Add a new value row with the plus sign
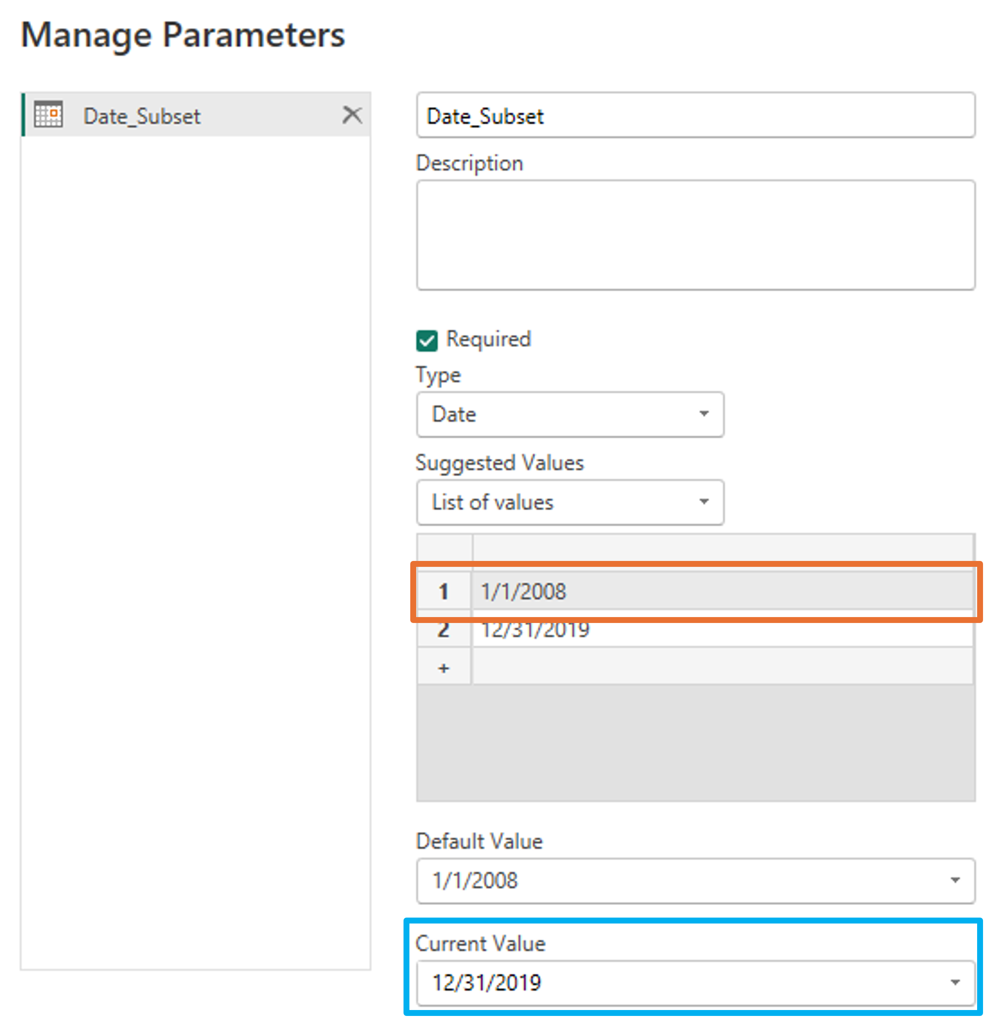Viewport: 994px width, 1021px height. (444, 667)
